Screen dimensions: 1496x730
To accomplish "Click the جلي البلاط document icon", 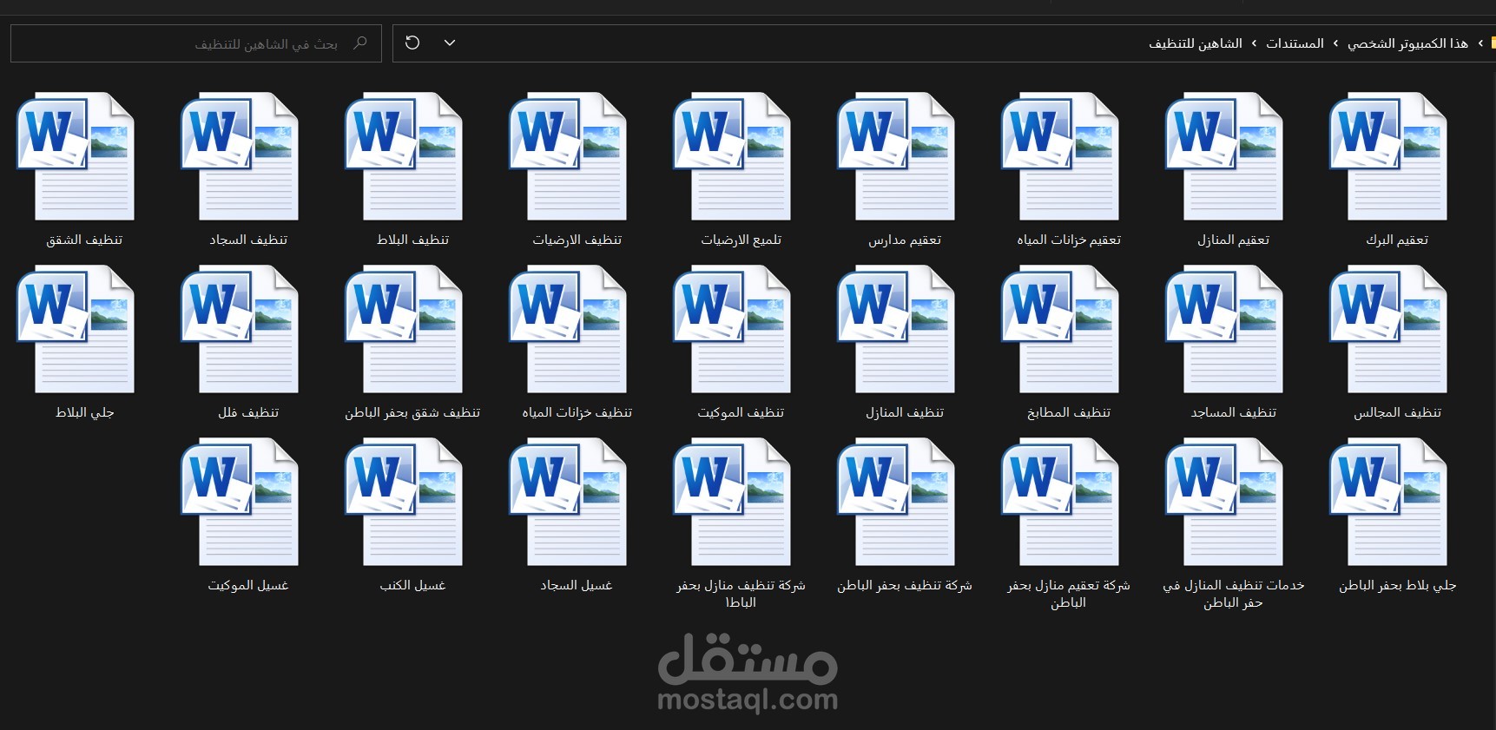I will pos(76,329).
